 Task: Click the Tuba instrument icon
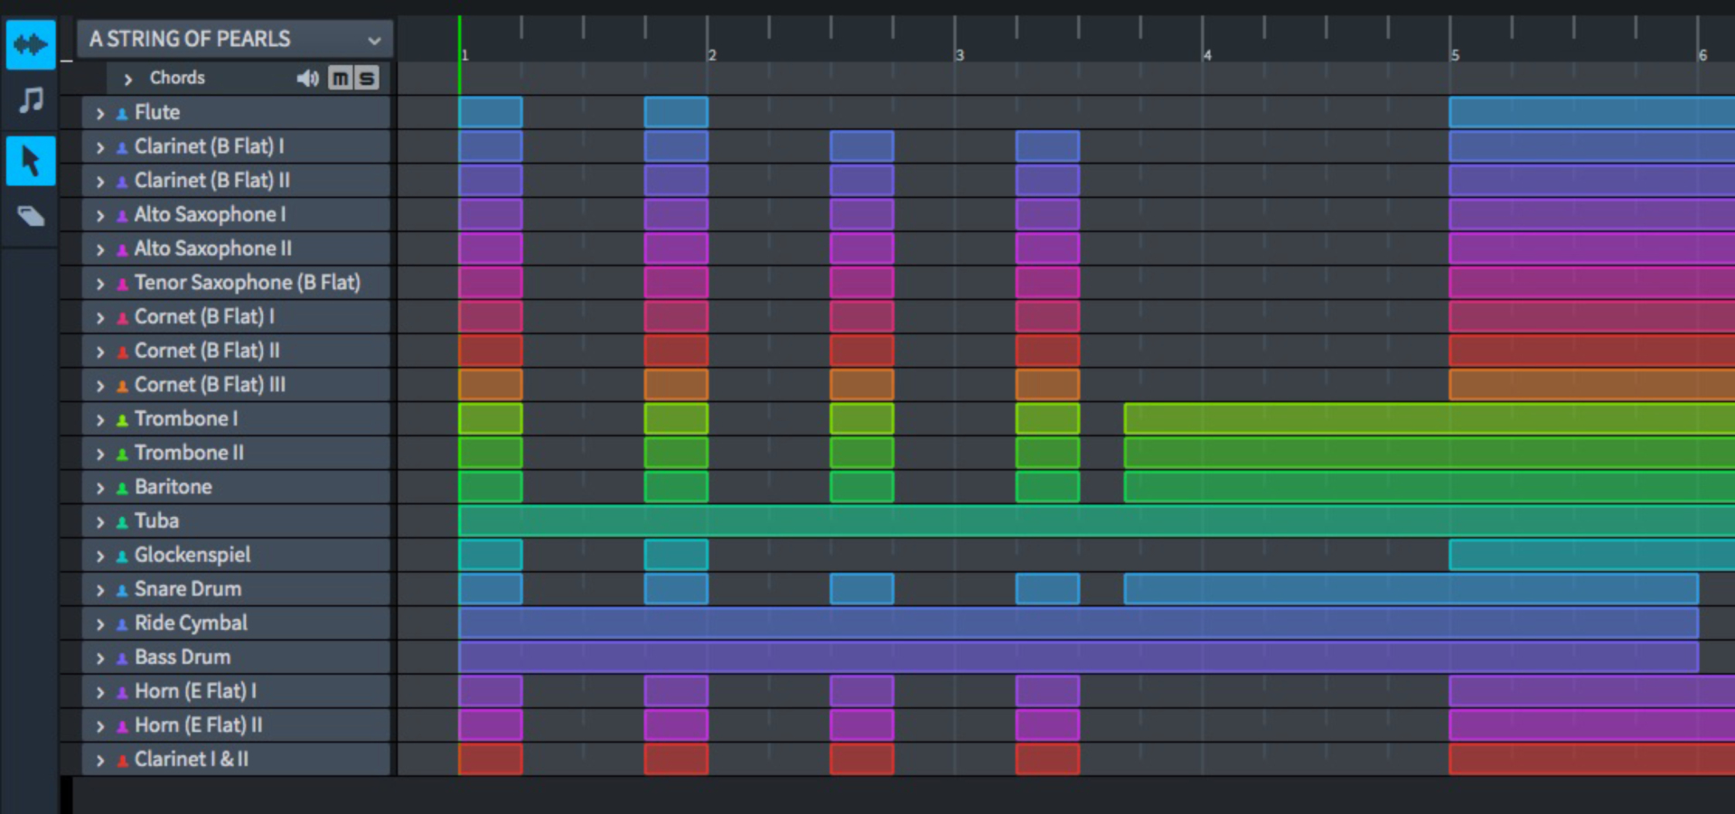point(122,522)
